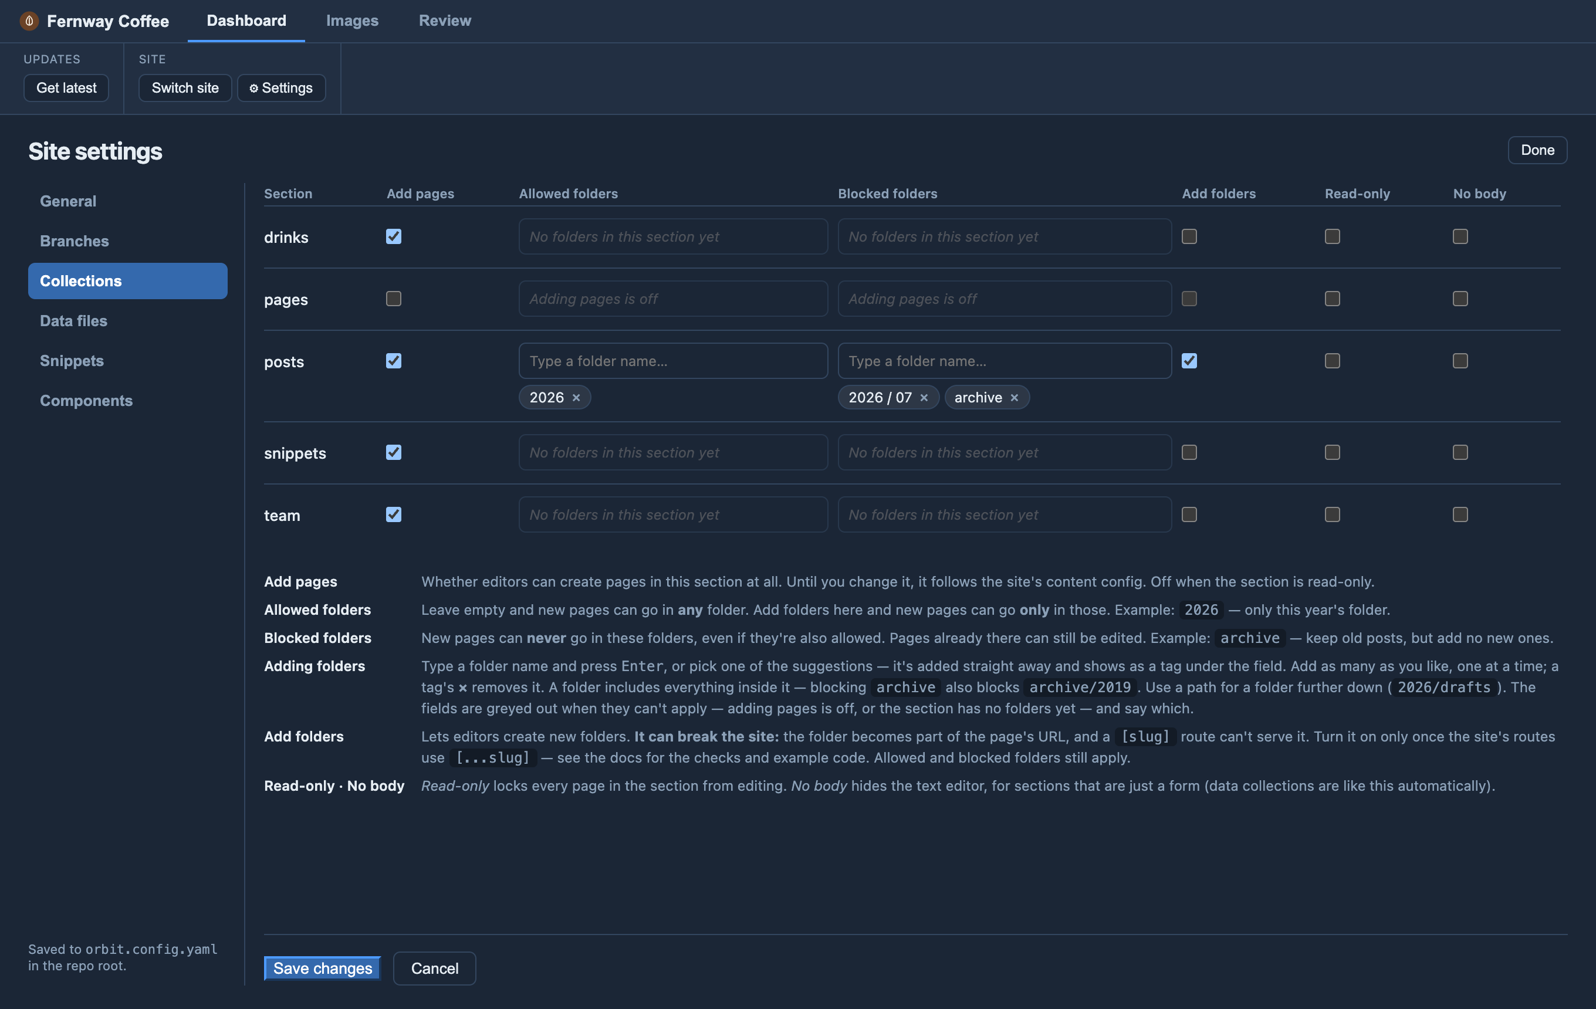
Task: Click the drinks Allowed folders field
Action: point(673,236)
